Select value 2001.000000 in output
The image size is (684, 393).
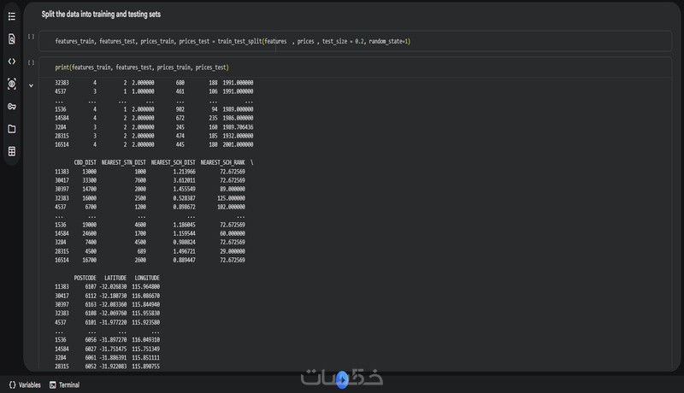[x=238, y=144]
